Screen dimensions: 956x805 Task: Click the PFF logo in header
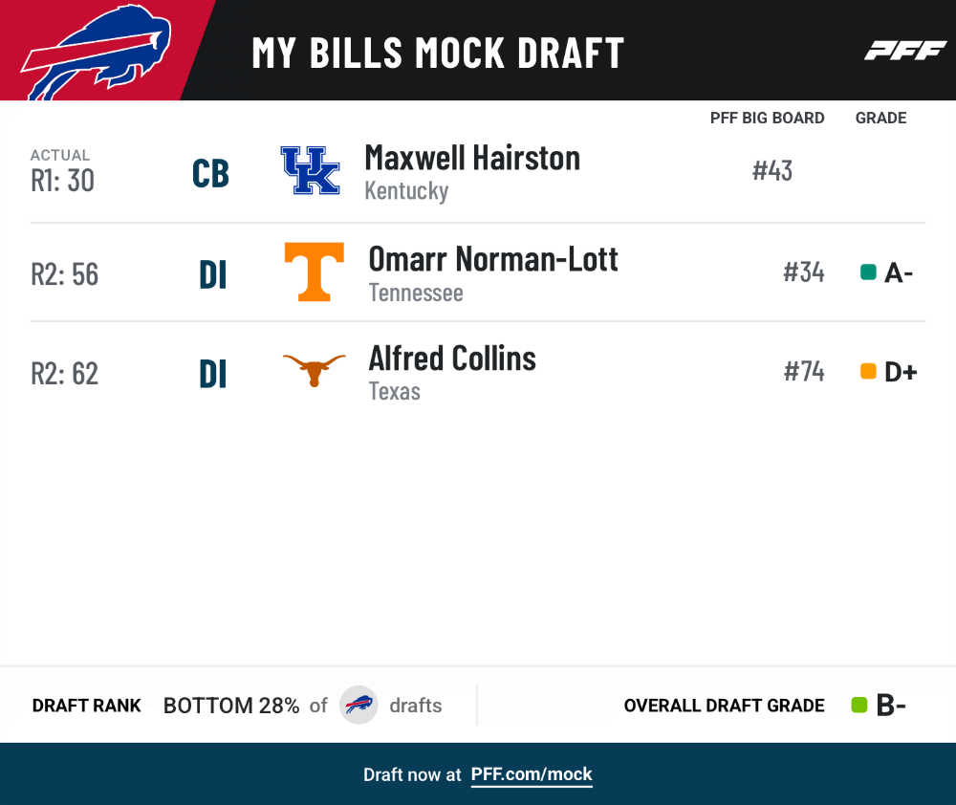905,51
